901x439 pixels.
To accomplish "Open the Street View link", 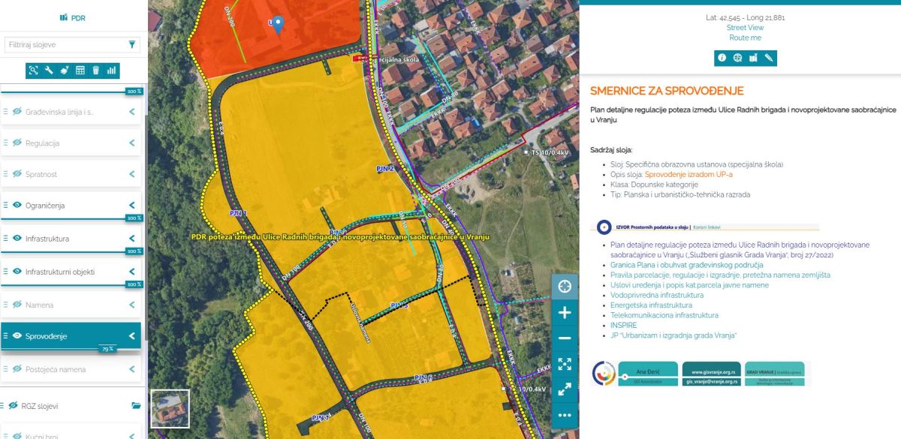I will click(745, 28).
